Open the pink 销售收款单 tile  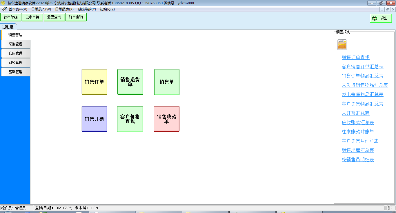point(167,119)
